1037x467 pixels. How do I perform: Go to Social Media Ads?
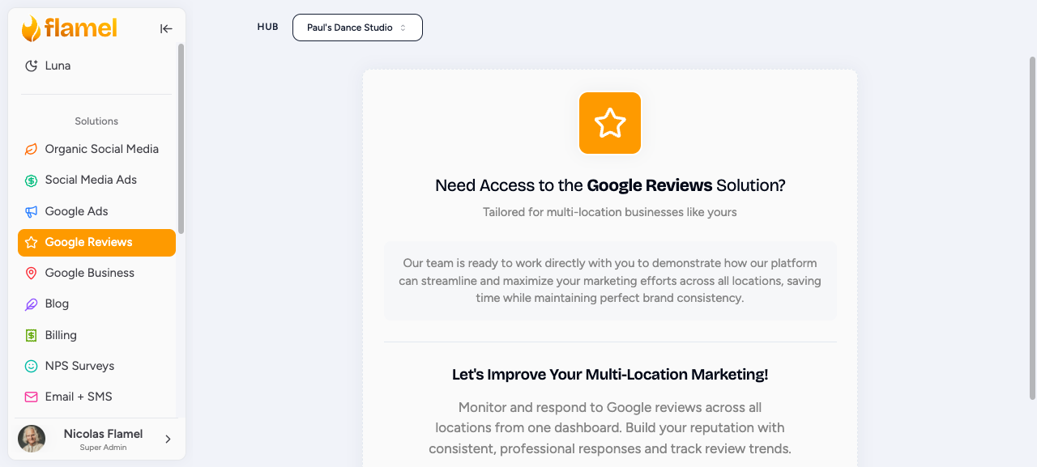tap(96, 180)
